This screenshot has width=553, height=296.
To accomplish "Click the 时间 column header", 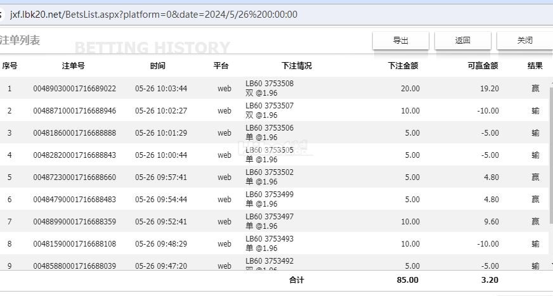I will pos(158,65).
